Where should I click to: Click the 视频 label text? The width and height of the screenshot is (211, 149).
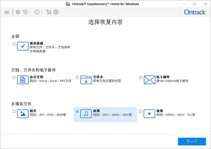(160, 111)
